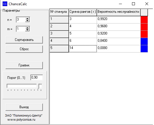This screenshot has height=125, width=154.
Task: Maximize the ChanceCalc window
Action: point(133,4)
